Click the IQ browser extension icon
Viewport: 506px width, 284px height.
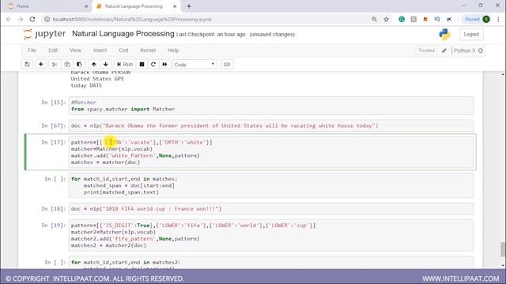coord(437,19)
